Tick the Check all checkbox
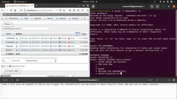The width and height of the screenshot is (177, 99). click(10, 61)
